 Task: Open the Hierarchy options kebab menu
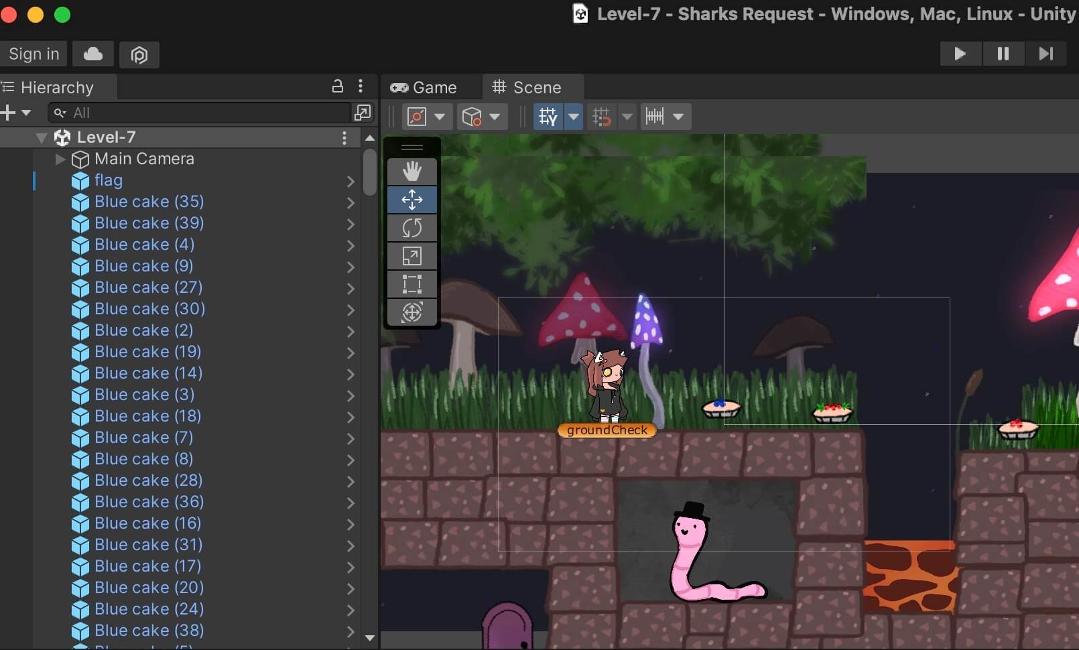tap(362, 86)
